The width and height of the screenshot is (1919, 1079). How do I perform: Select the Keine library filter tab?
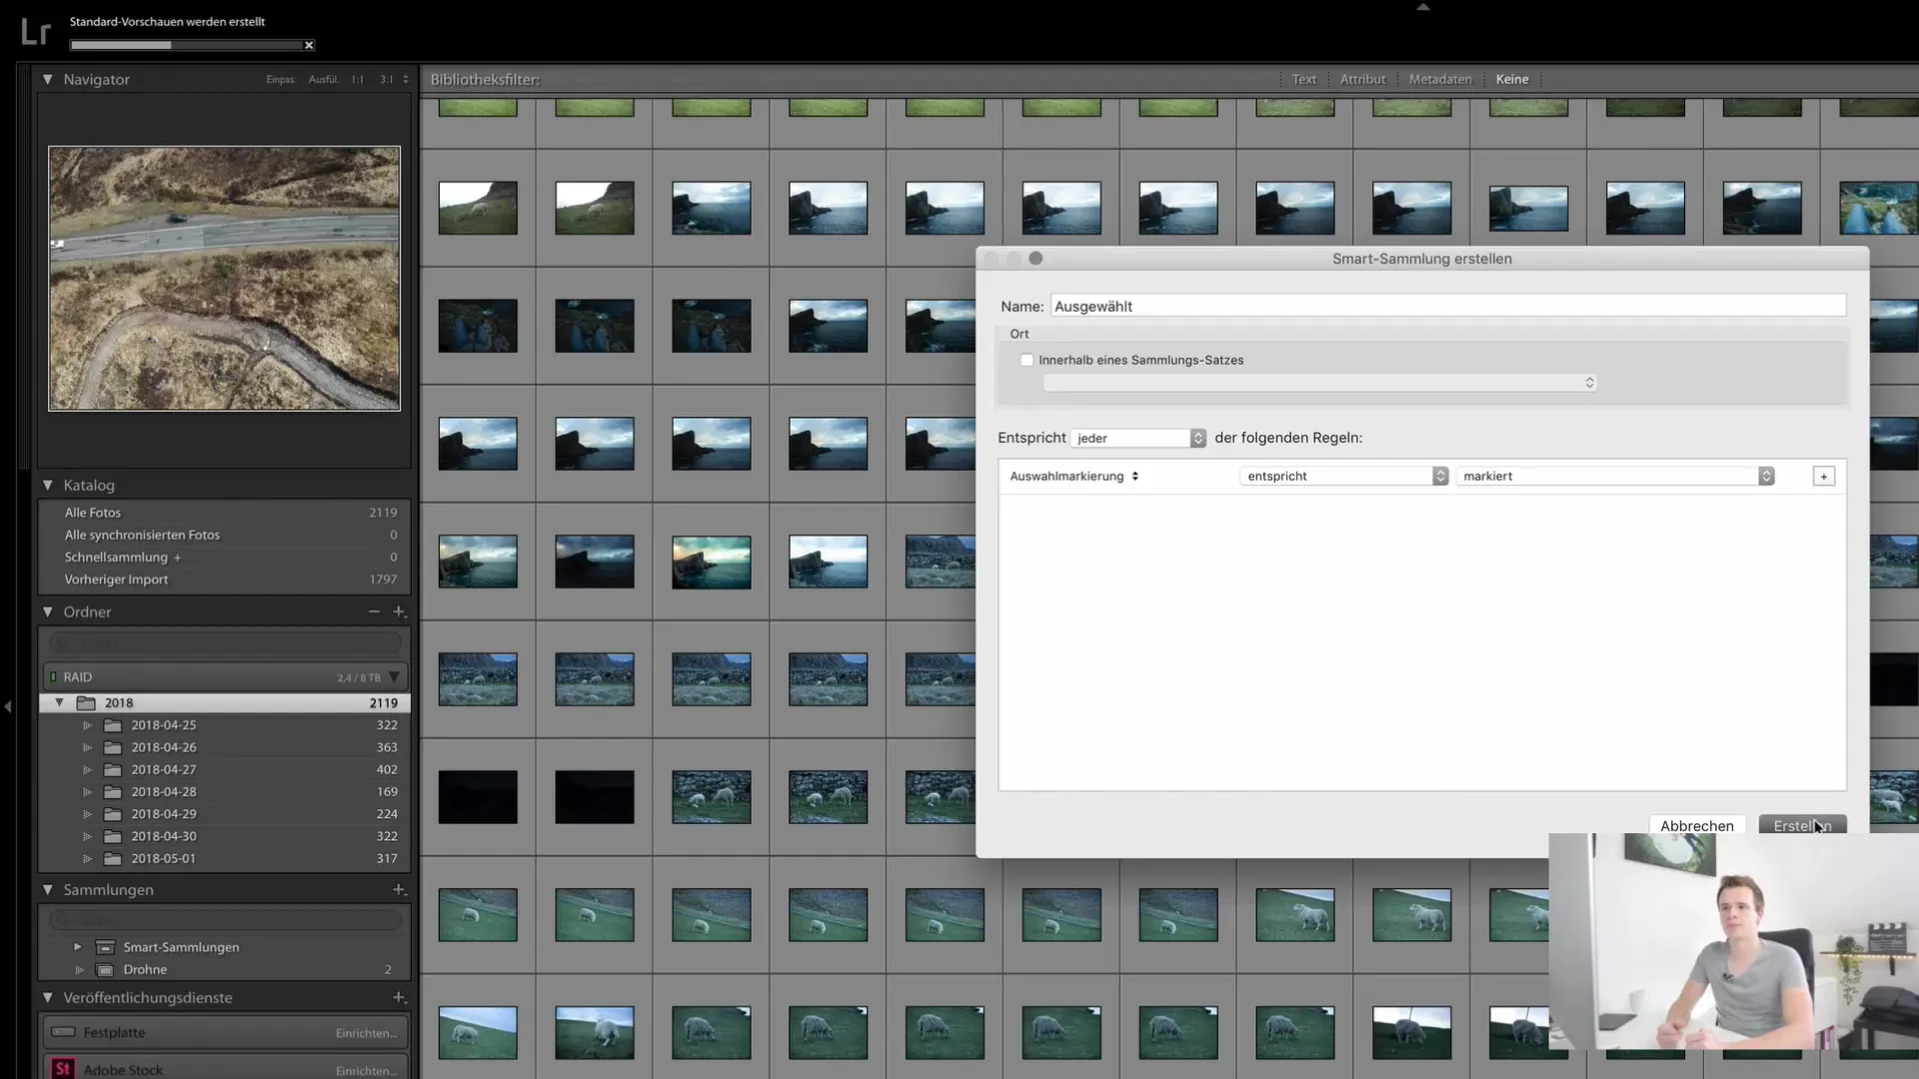click(1512, 79)
